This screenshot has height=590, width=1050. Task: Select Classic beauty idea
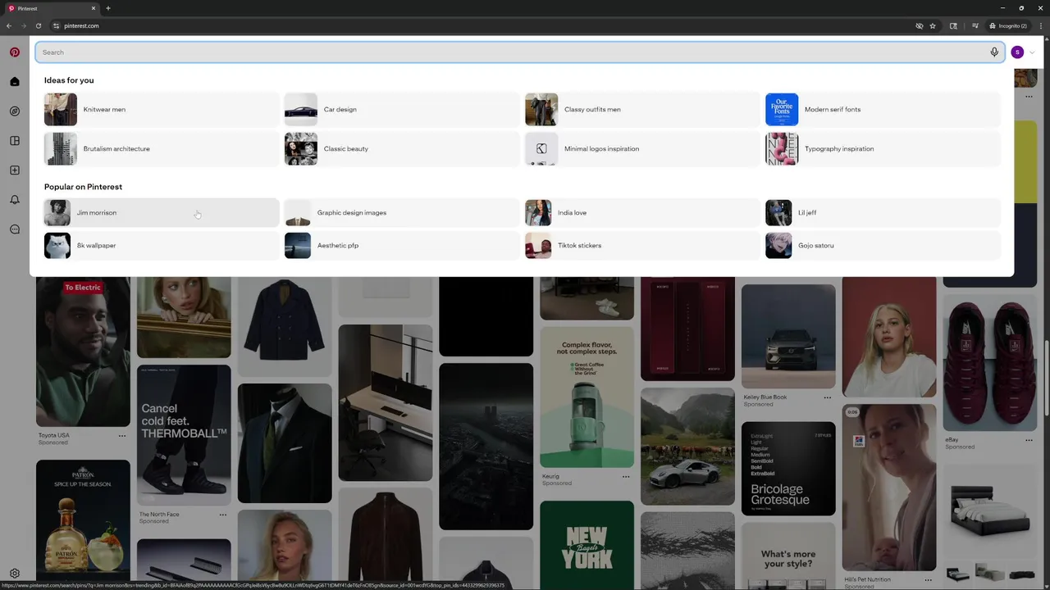pos(402,148)
